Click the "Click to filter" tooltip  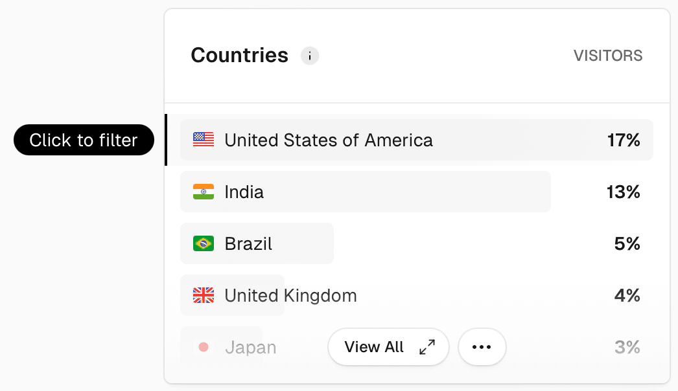84,140
